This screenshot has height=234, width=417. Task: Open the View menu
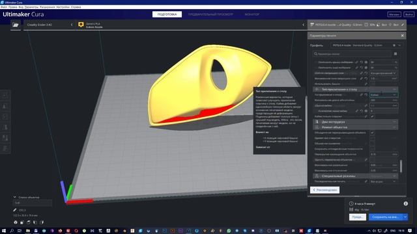[x=21, y=7]
